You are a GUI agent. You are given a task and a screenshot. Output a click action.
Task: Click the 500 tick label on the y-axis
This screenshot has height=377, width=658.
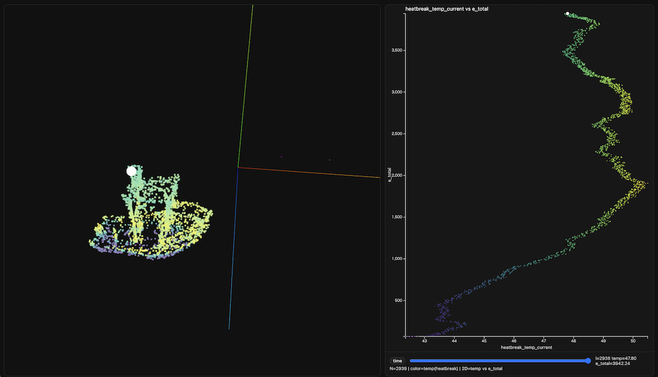[396, 301]
